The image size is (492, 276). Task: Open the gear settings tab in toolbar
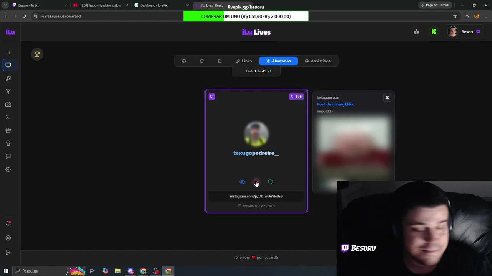point(184,61)
